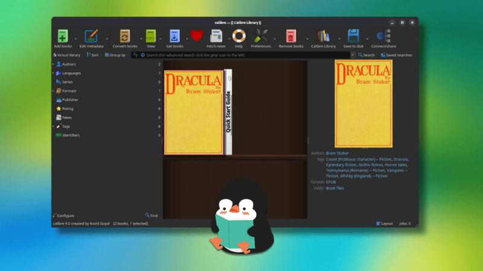Click Jobs: 0 indicator
The width and height of the screenshot is (483, 271).
[x=405, y=223]
